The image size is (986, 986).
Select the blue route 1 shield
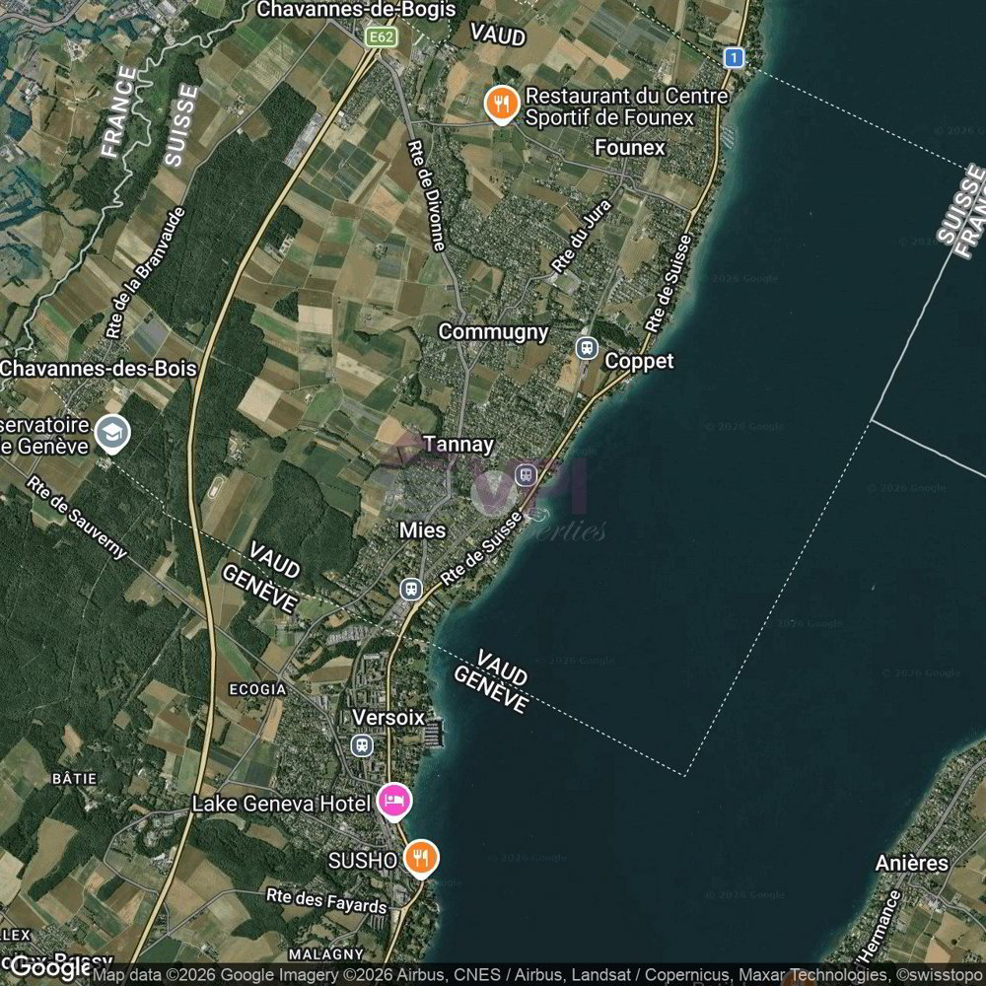[x=734, y=58]
